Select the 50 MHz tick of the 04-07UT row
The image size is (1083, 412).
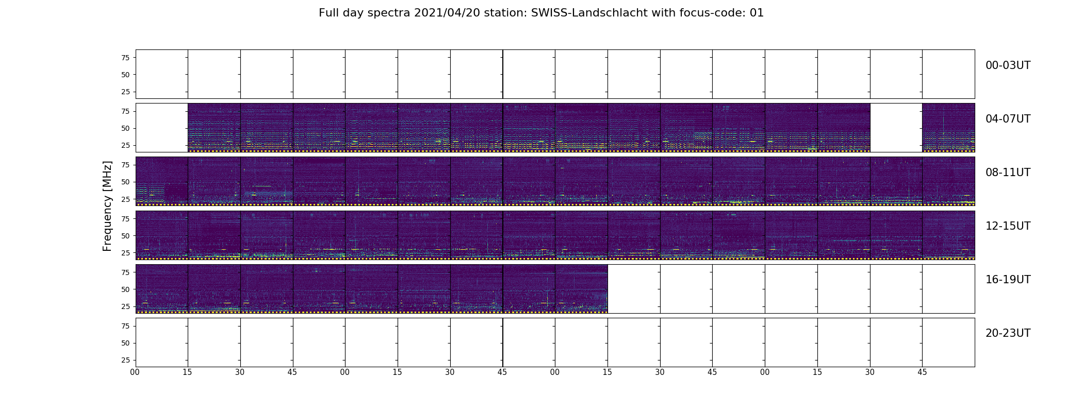pyautogui.click(x=125, y=128)
